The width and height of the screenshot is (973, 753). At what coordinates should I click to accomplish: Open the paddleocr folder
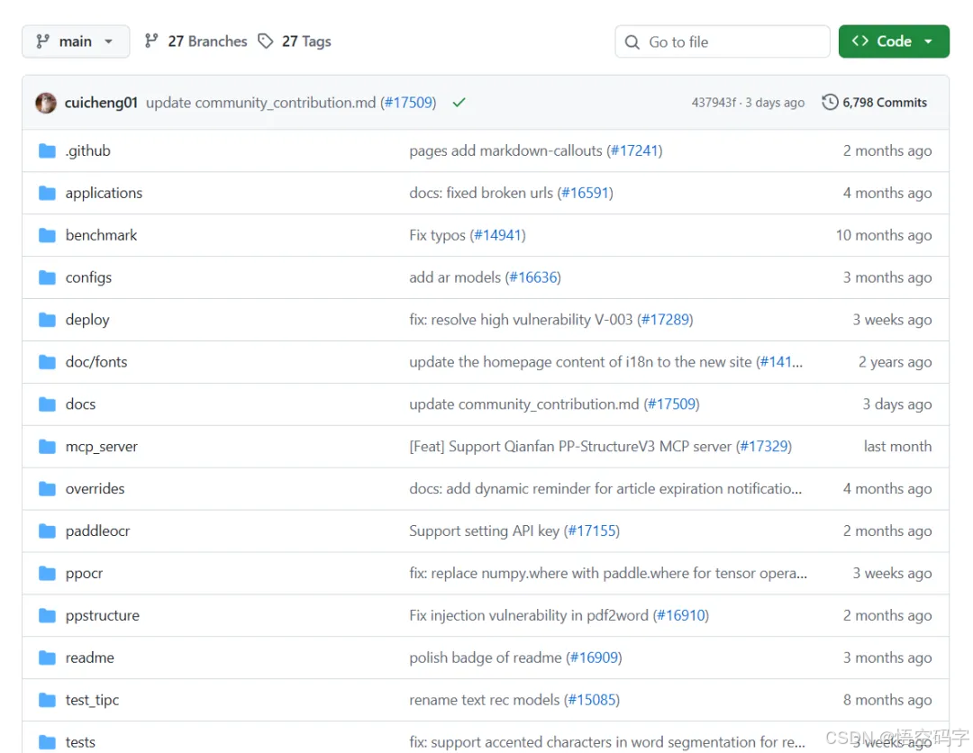98,531
